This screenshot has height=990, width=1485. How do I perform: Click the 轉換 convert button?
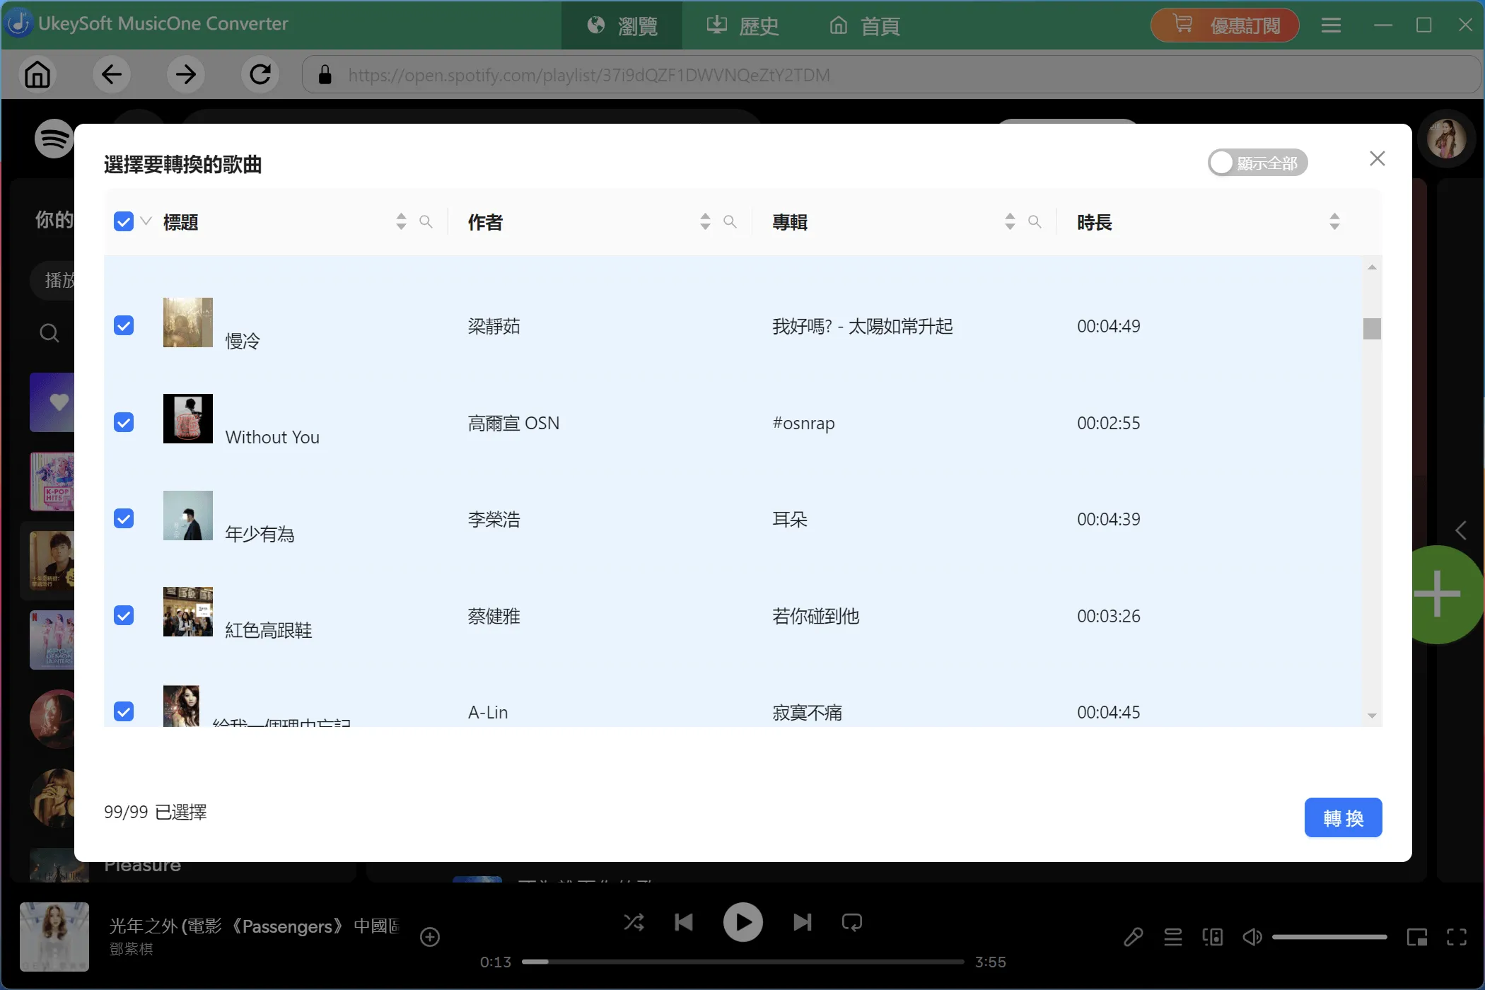1343,818
